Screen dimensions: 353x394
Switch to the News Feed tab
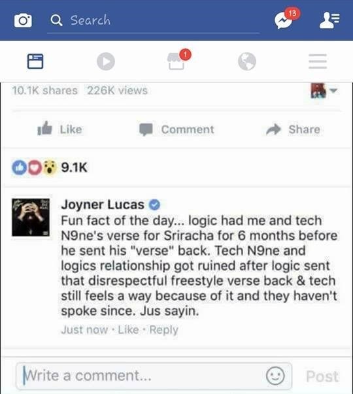click(x=35, y=61)
